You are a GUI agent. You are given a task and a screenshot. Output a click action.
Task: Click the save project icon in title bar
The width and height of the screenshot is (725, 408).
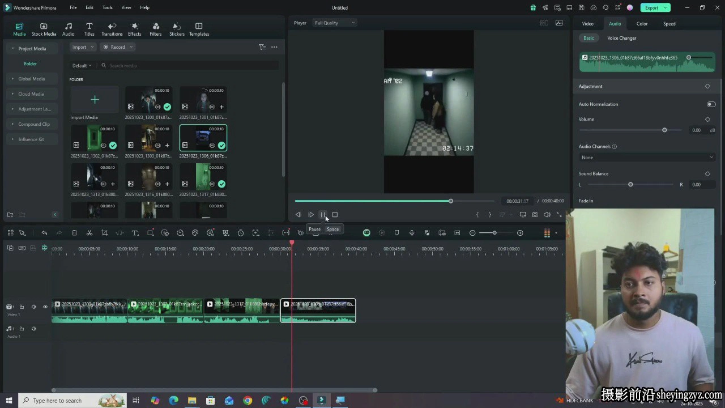[582, 8]
